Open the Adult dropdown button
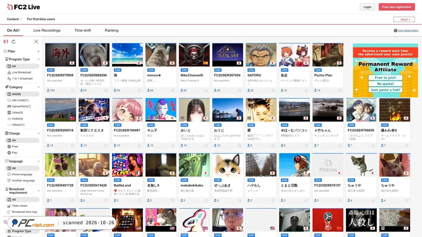This screenshot has height=237, width=422. coord(404,20)
